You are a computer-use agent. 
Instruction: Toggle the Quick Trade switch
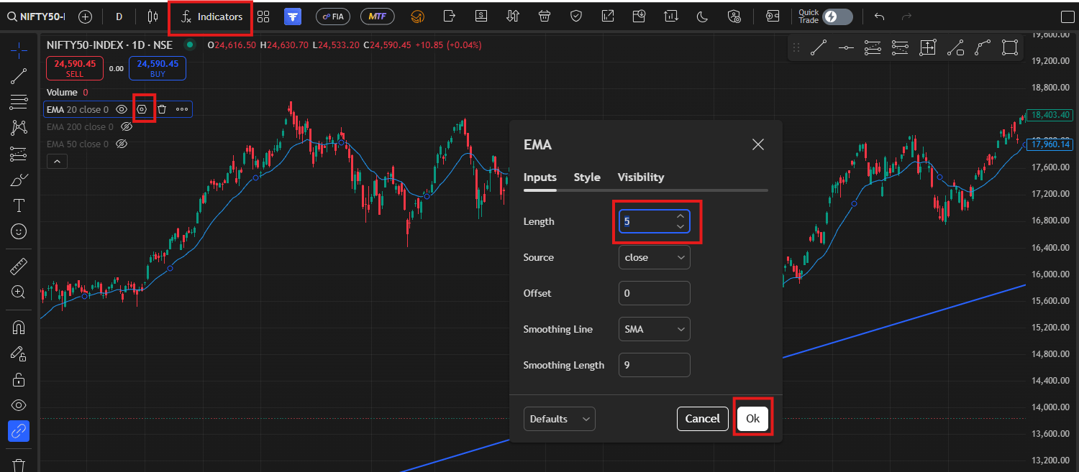click(837, 17)
